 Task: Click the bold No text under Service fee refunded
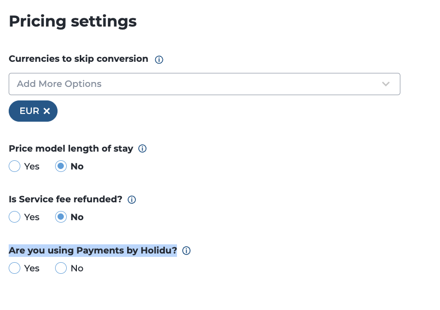pyautogui.click(x=77, y=217)
